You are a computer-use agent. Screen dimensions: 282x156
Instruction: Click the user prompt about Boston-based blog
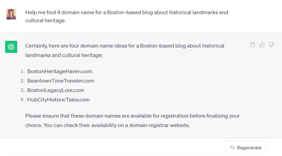(x=127, y=16)
